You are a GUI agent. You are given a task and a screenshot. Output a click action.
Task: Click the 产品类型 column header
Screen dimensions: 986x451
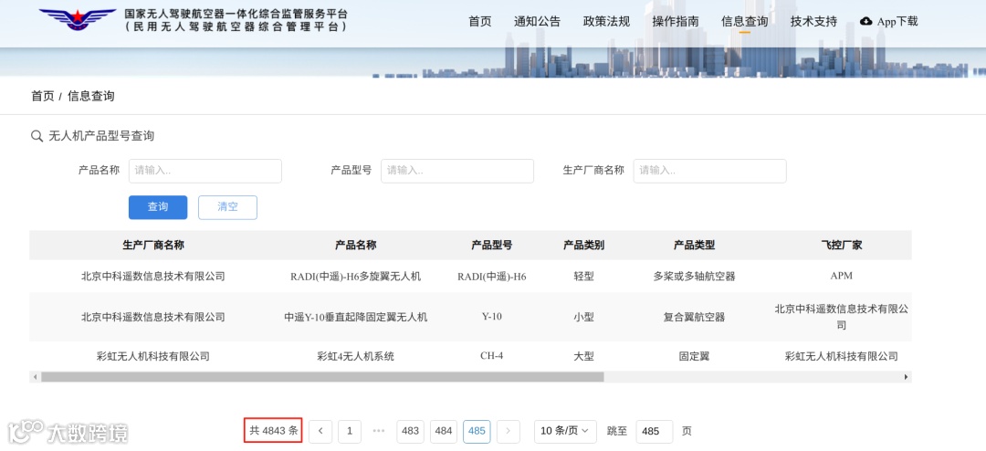tap(694, 246)
